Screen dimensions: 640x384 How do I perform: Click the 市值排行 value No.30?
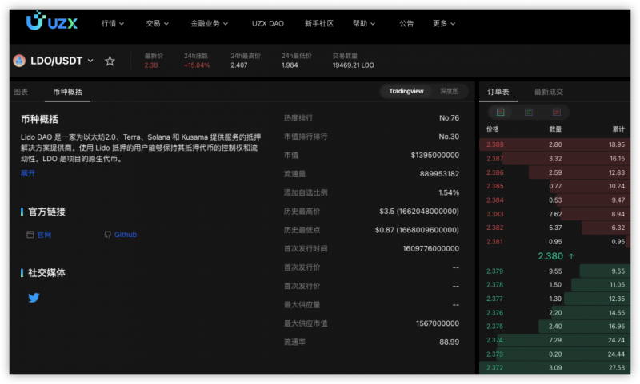click(449, 137)
